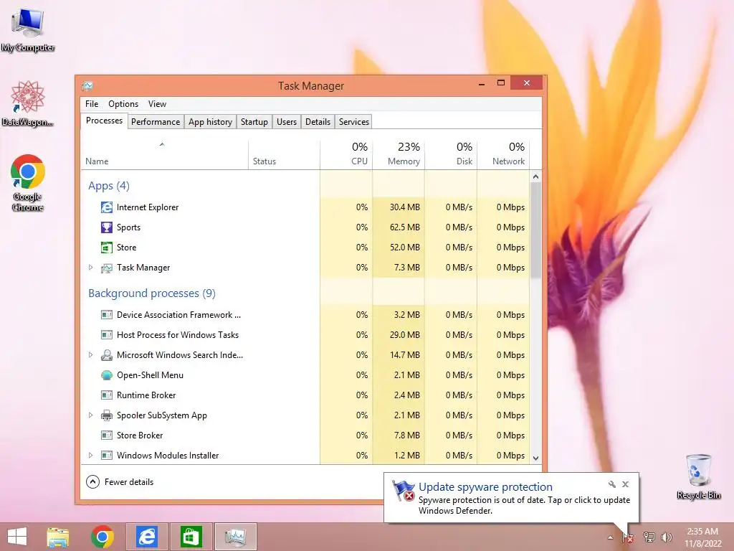The width and height of the screenshot is (734, 551).
Task: Click the Store Broker process icon
Action: pos(107,435)
